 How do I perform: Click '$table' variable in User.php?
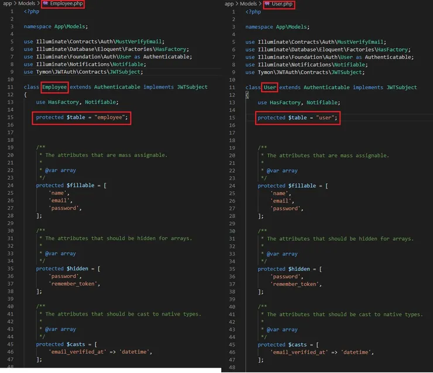click(297, 118)
